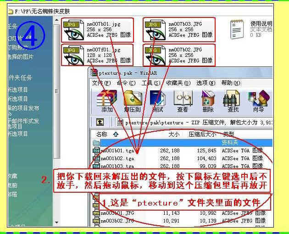Viewport: 289px width, 234px height.
Task: Select the 使用说明 text document icon
Action: [237, 29]
